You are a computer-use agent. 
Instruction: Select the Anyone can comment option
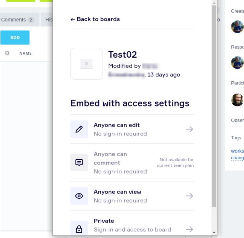click(132, 163)
